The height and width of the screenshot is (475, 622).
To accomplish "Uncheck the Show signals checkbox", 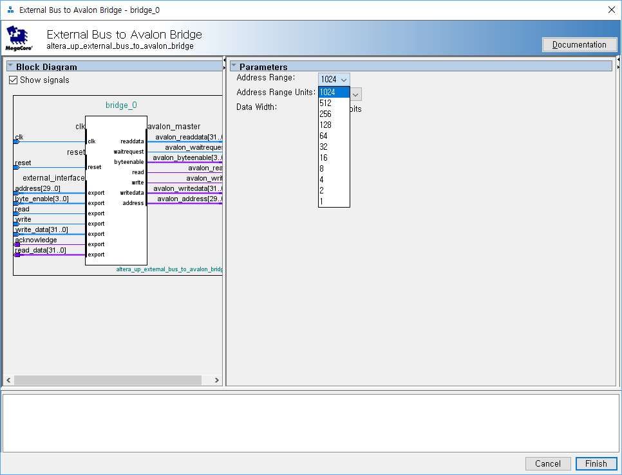I will 14,80.
